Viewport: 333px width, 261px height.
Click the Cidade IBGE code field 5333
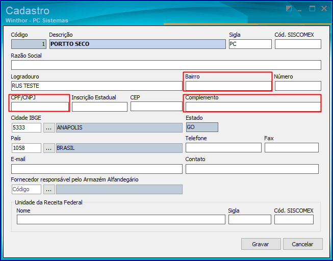tap(27, 127)
